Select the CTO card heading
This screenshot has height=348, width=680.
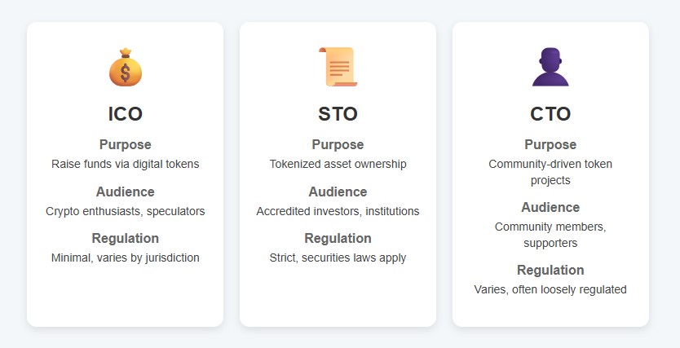coord(550,114)
